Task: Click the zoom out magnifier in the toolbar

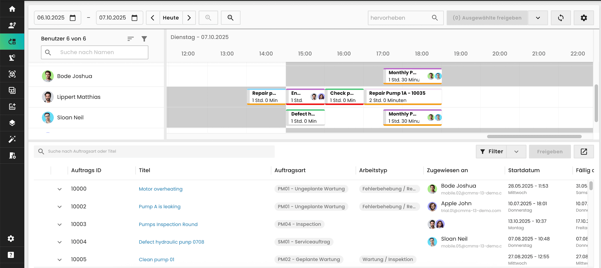Action: [x=230, y=18]
